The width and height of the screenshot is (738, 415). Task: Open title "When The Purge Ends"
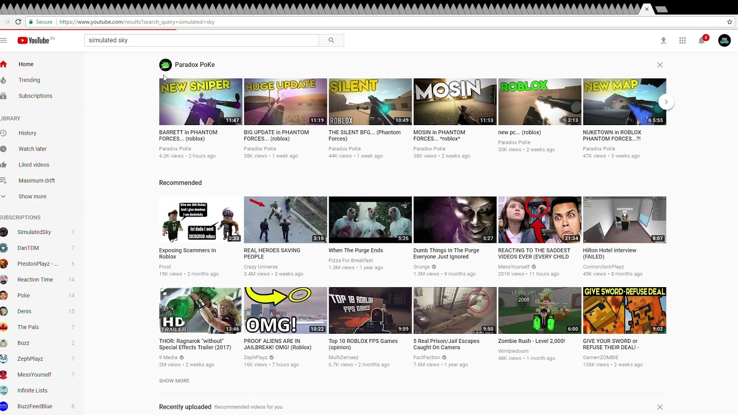coord(356,251)
